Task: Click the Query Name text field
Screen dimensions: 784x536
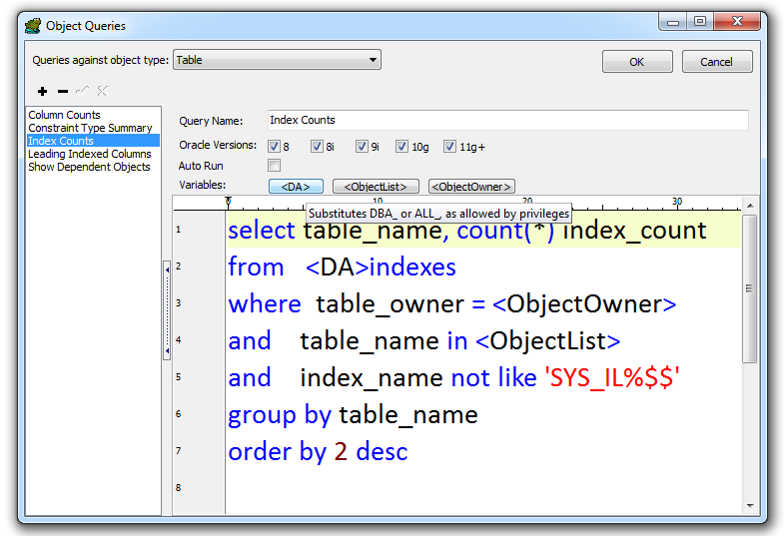Action: point(507,121)
